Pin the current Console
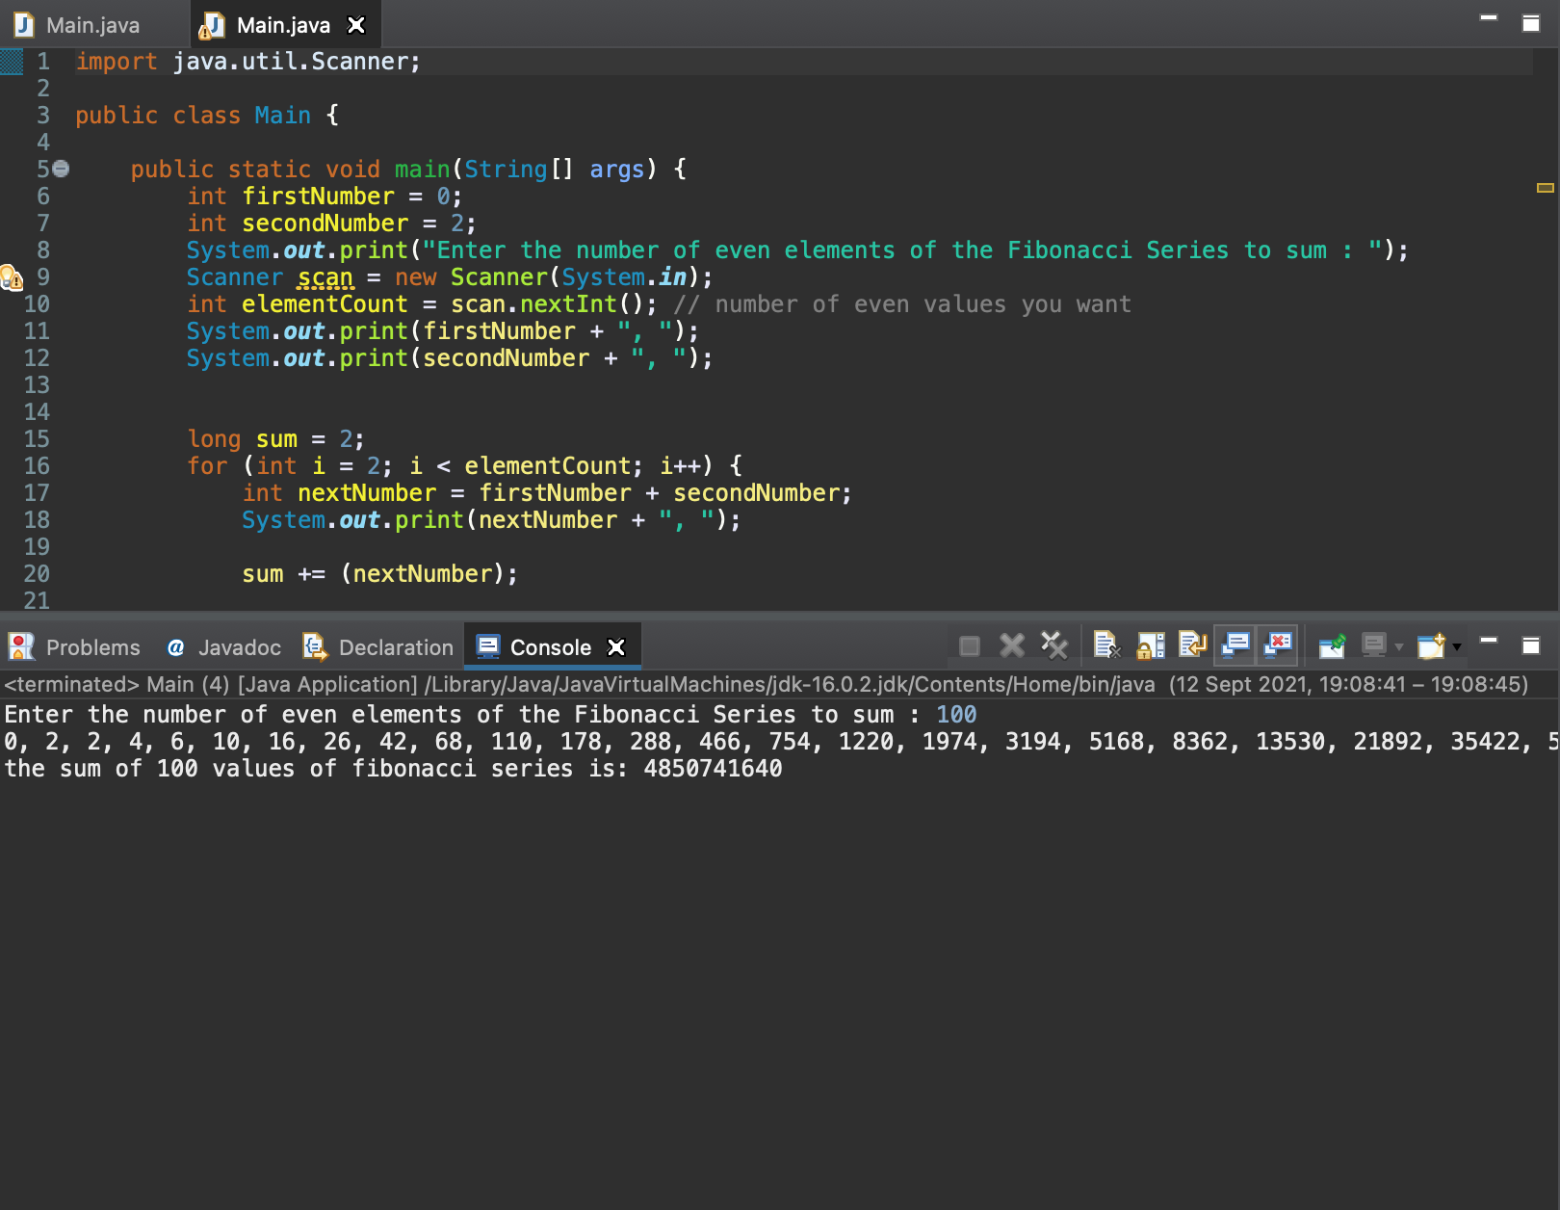 click(x=1332, y=645)
